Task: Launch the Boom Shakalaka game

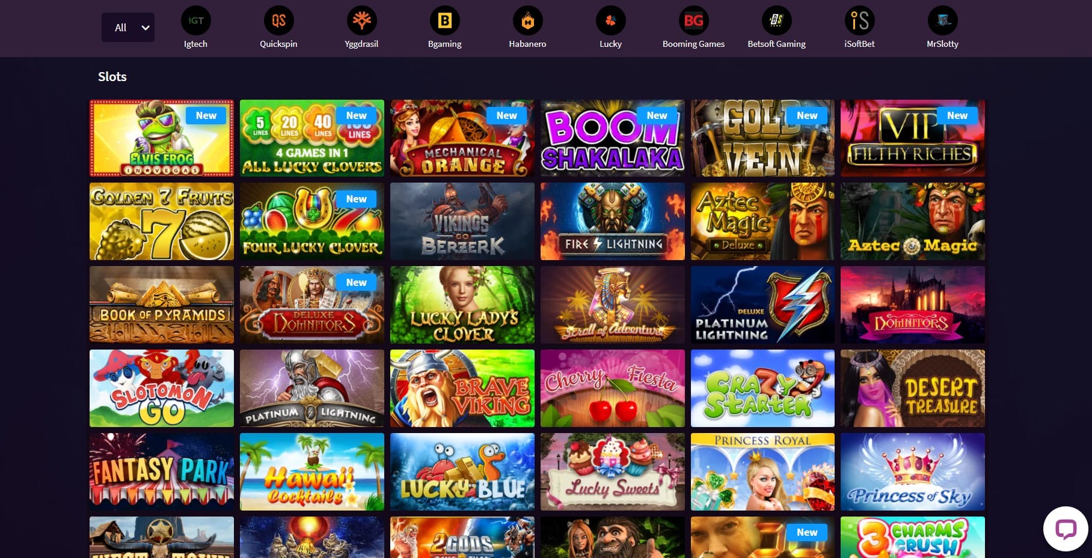Action: click(612, 138)
